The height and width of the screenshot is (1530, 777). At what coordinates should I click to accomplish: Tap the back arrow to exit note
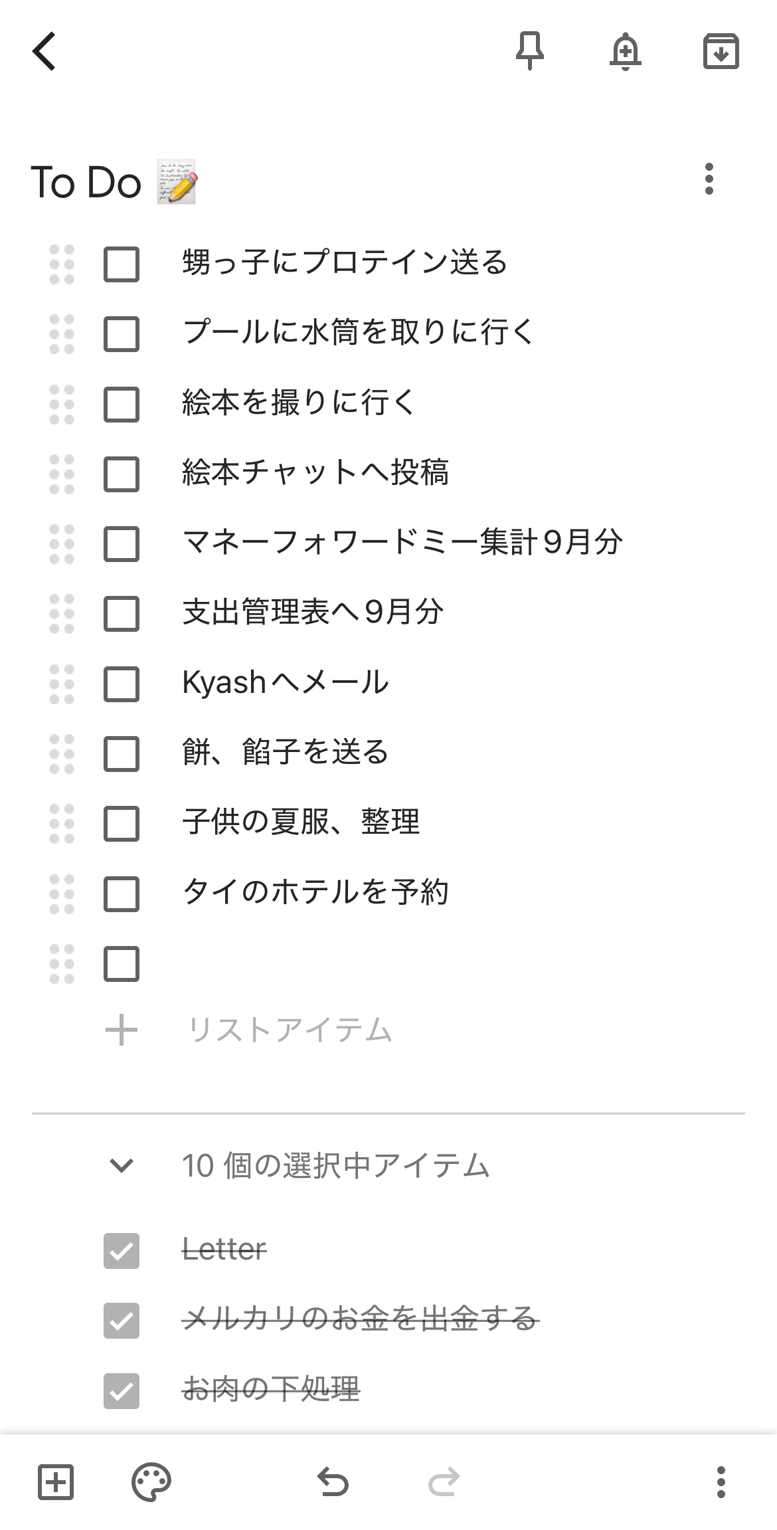pos(44,51)
